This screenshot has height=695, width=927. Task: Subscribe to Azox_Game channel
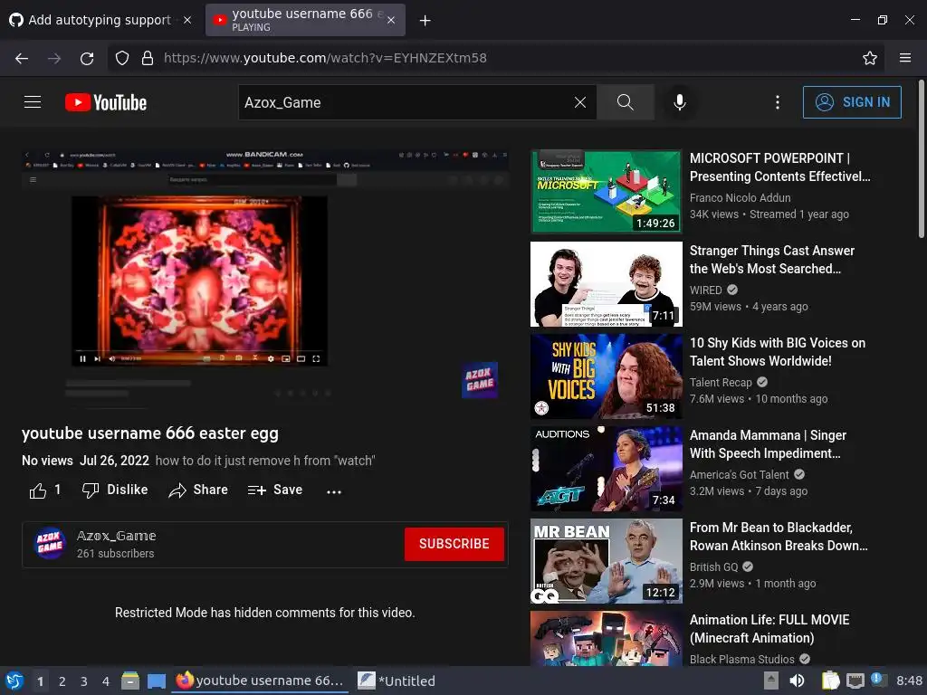pyautogui.click(x=454, y=544)
